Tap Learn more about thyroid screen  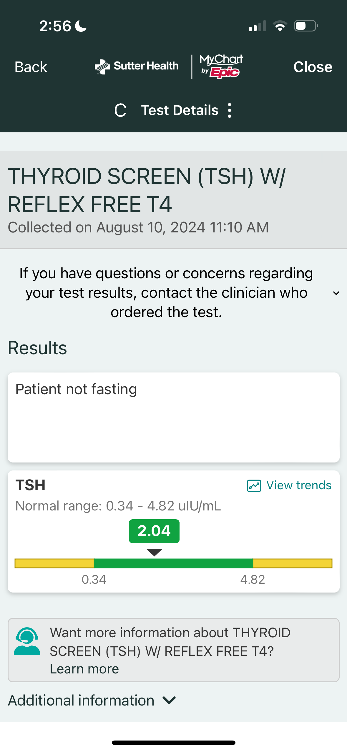84,669
